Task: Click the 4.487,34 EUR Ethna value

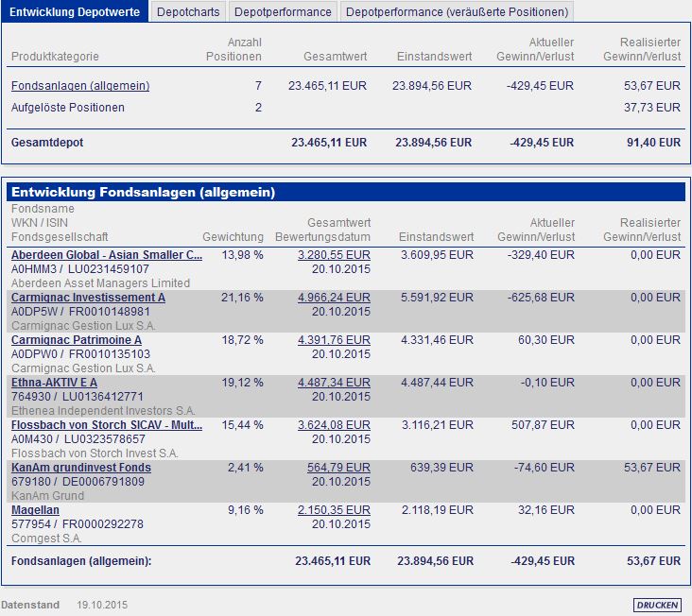Action: (334, 383)
